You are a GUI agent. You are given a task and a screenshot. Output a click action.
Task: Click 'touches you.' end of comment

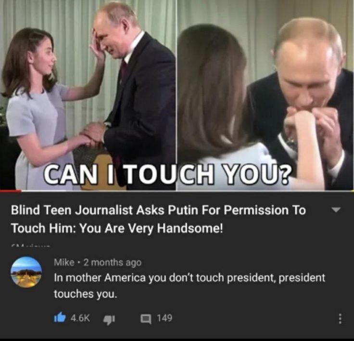(x=86, y=294)
